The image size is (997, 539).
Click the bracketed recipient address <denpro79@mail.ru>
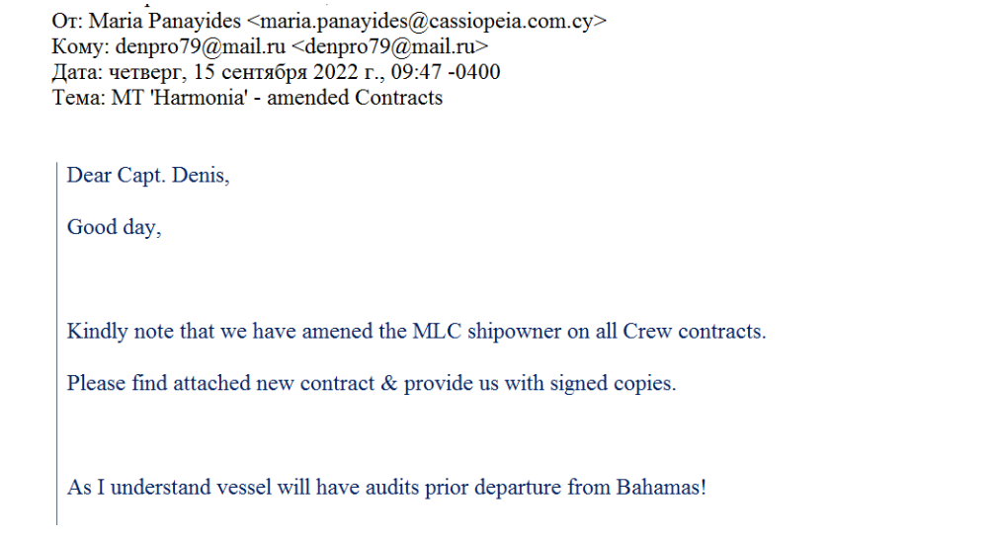[x=389, y=46]
